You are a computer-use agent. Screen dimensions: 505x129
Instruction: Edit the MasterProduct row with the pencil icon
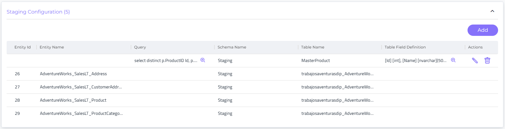coord(474,60)
